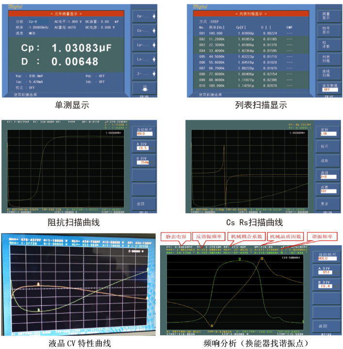Image resolution: width=343 pixels, height=349 pixels.
Task: Click the liquid crystal CV curve plot
Action: 80,288
